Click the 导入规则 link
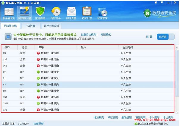This screenshot has height=126, width=180. click(154, 117)
